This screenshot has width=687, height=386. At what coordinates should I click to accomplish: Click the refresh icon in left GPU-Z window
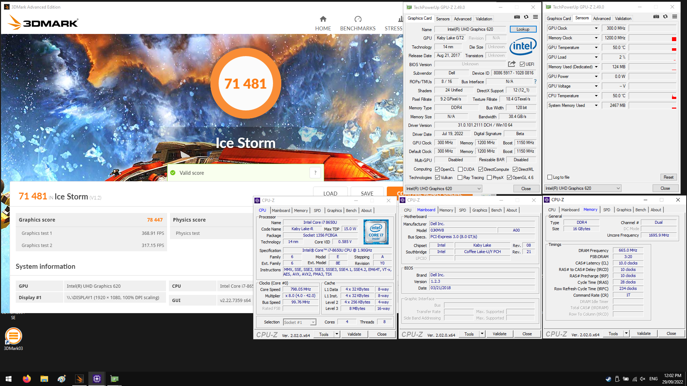[526, 17]
